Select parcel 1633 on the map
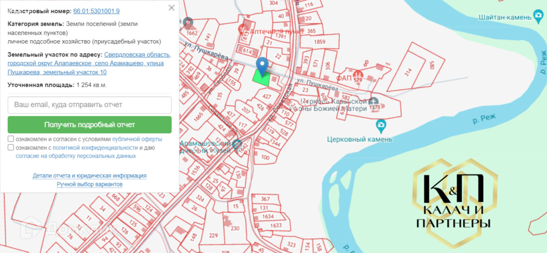Screen dimensions: 547x253 click(276, 225)
